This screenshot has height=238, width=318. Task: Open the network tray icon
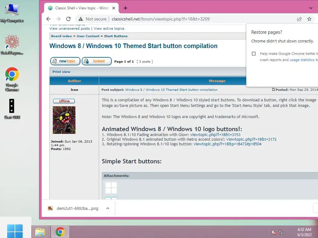(281, 232)
